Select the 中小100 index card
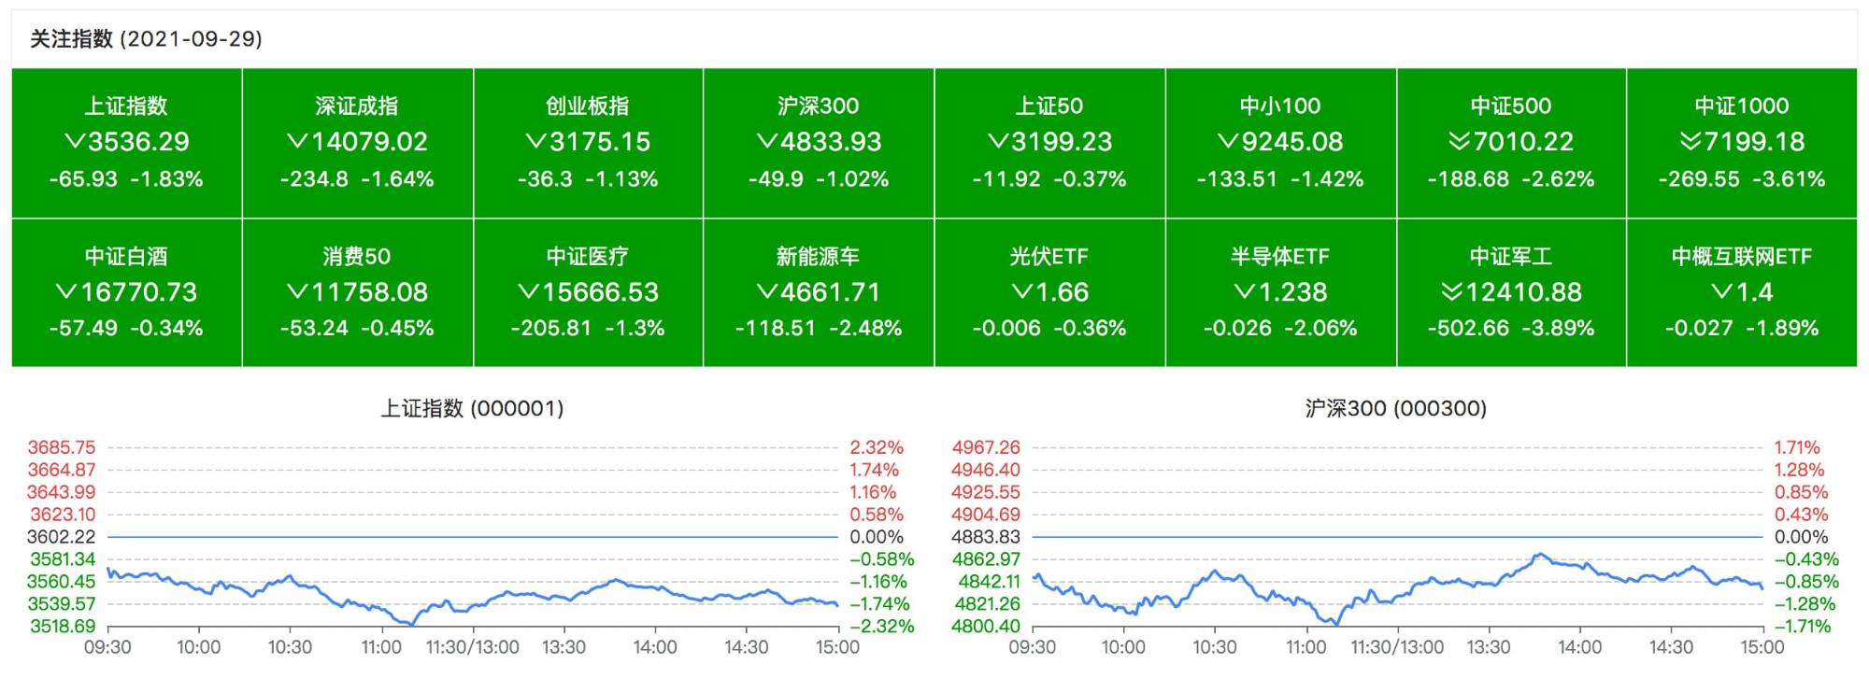 (1280, 143)
